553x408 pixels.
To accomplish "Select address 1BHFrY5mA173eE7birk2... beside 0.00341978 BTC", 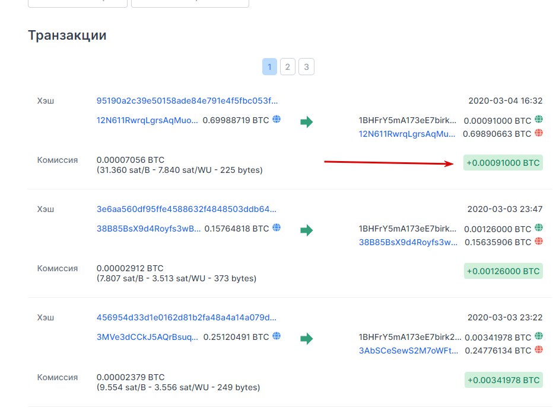I will click(x=410, y=338).
